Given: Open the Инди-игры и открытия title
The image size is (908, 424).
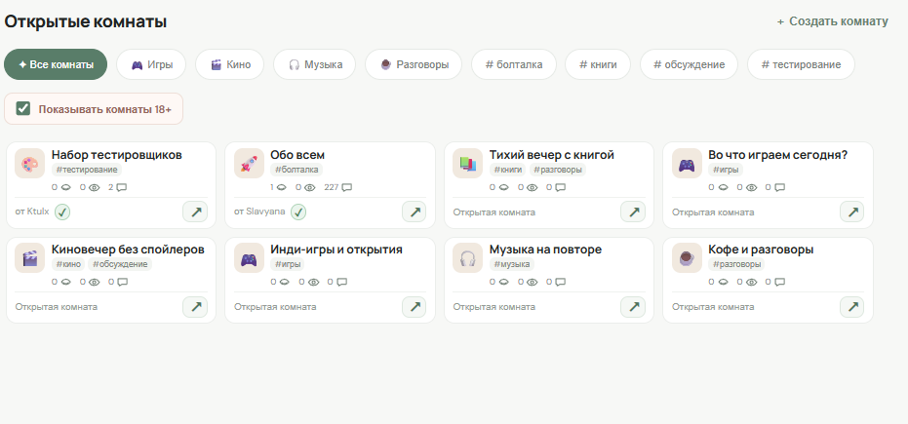Looking at the screenshot, I should [x=336, y=250].
